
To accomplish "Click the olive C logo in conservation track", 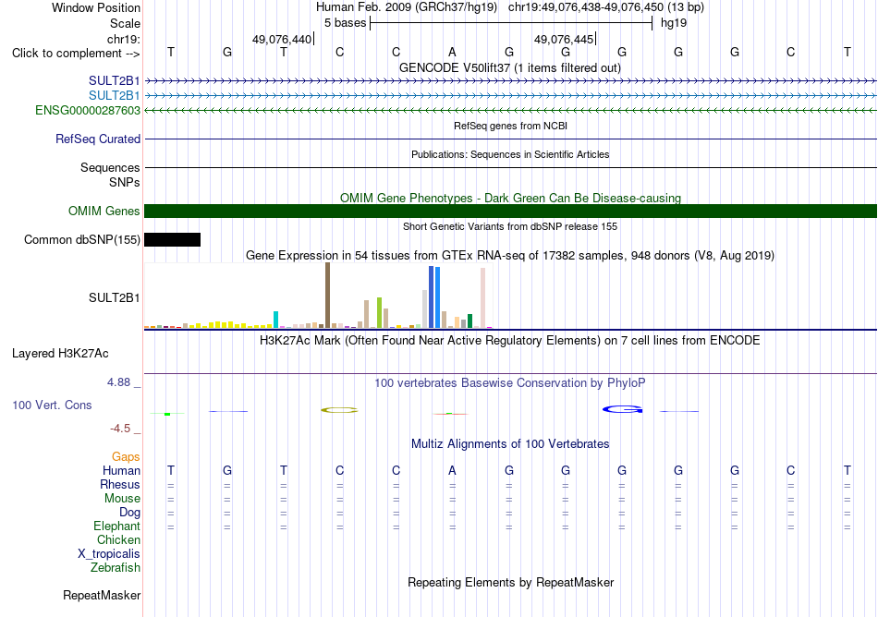I will [x=339, y=410].
